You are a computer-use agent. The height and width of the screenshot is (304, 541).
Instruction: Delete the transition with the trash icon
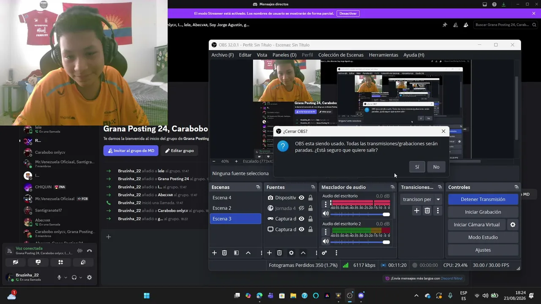pos(427,210)
